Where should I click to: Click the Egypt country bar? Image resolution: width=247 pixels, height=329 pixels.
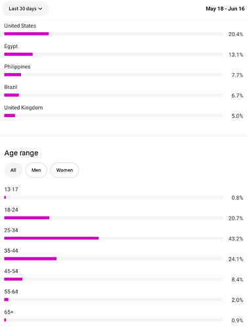[x=113, y=54]
